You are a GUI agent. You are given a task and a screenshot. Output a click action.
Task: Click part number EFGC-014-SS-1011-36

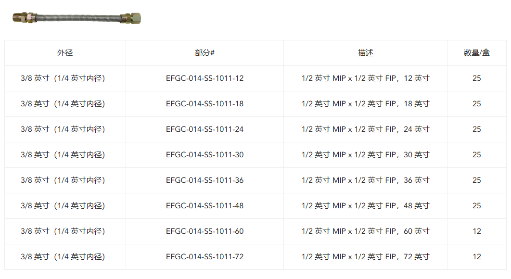[204, 180]
